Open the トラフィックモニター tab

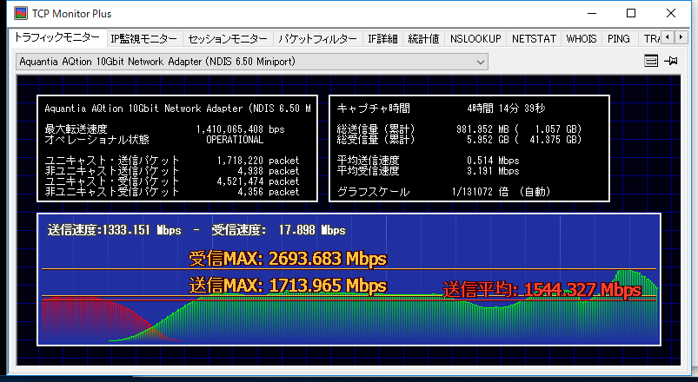[57, 37]
